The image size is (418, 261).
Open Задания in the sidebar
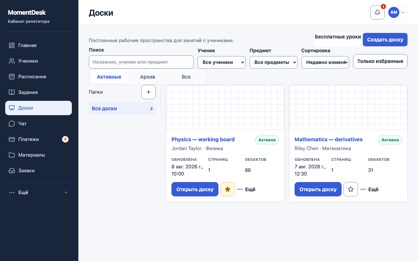[39, 92]
